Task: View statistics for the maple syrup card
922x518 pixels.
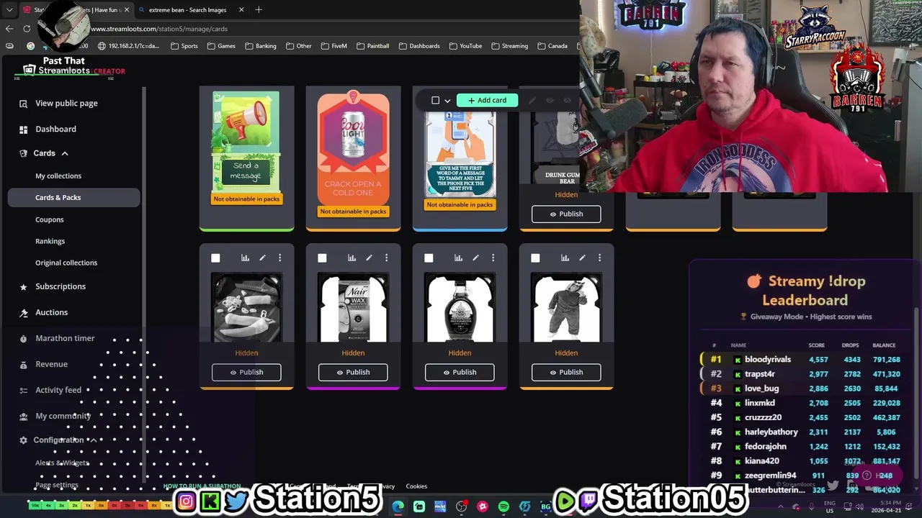Action: click(x=458, y=258)
